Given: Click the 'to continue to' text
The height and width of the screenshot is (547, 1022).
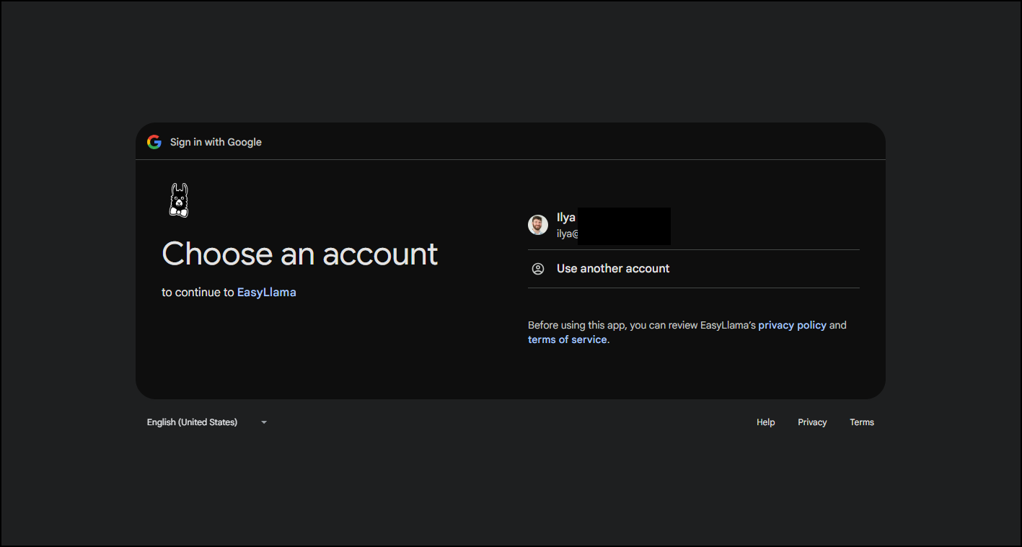Looking at the screenshot, I should point(198,292).
